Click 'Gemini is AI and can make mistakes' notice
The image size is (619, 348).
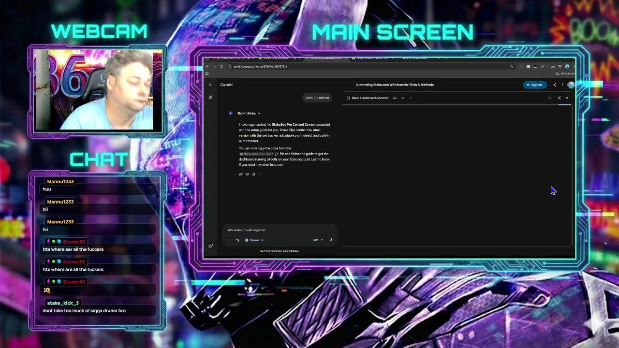click(280, 251)
